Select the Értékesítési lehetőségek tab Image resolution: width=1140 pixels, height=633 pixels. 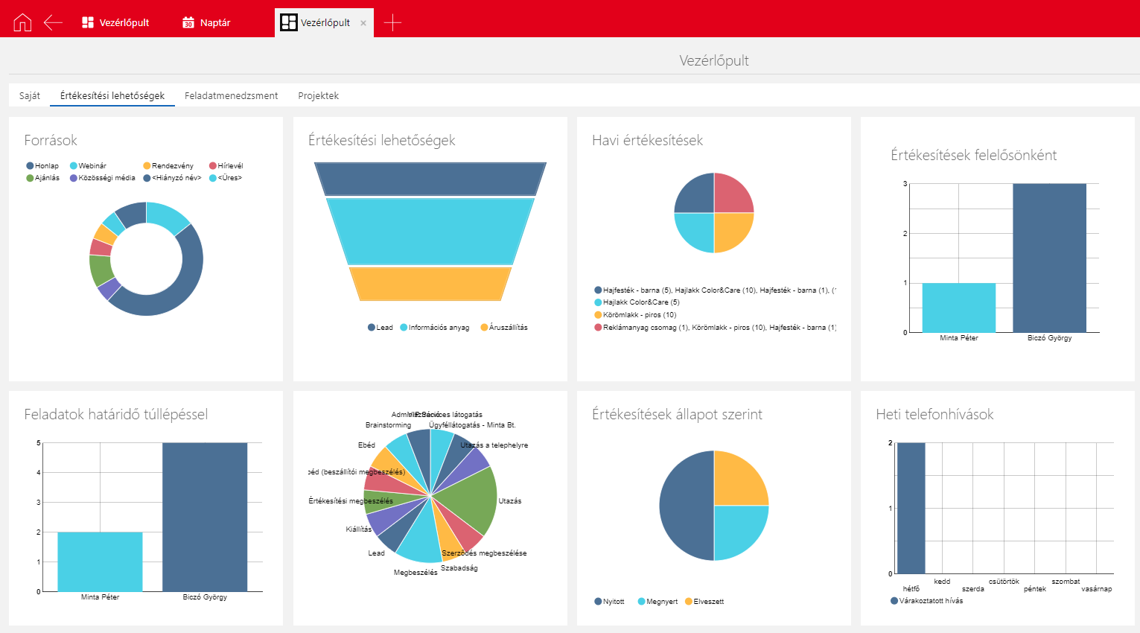[112, 95]
